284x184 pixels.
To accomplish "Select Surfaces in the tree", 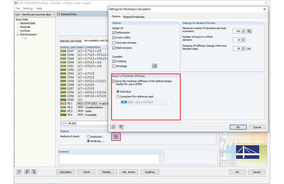I will tap(25, 31).
